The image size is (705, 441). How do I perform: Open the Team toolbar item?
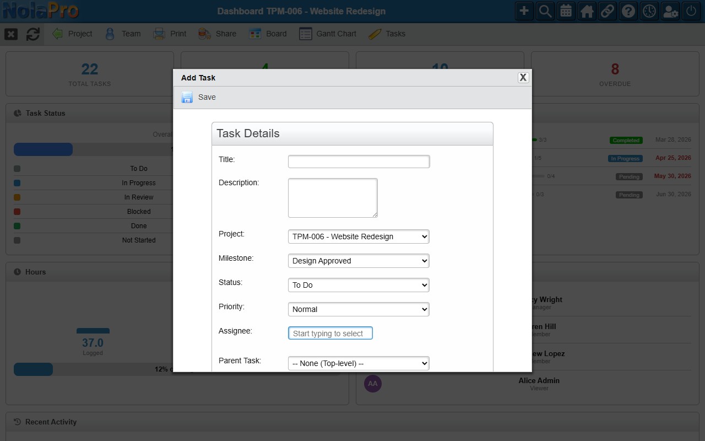[123, 34]
